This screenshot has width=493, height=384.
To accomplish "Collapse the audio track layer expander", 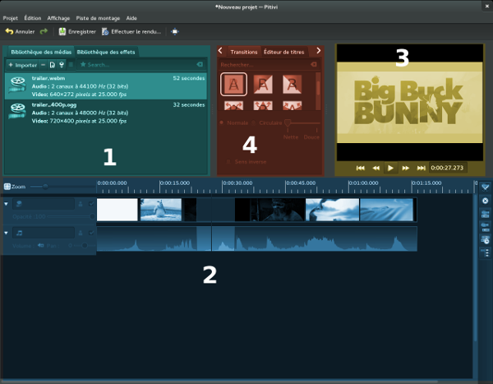I will [7, 233].
